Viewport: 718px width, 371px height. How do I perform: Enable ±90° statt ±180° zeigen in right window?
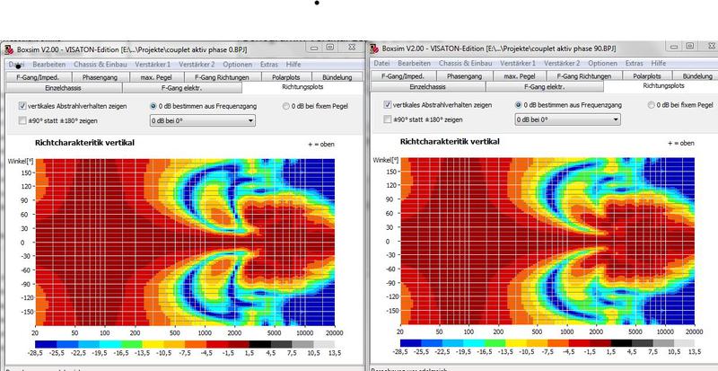point(388,119)
